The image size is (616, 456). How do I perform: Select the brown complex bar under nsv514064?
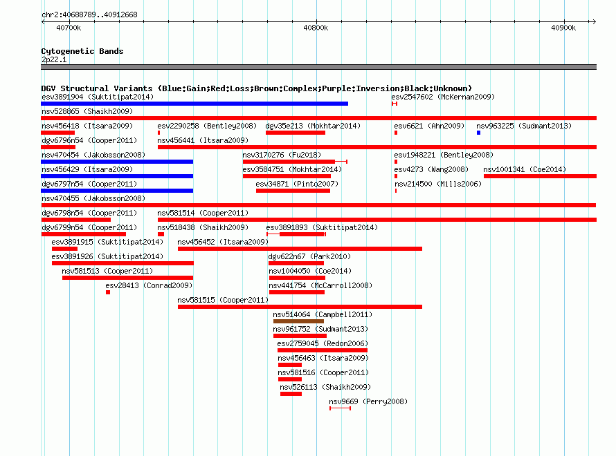pyautogui.click(x=298, y=321)
